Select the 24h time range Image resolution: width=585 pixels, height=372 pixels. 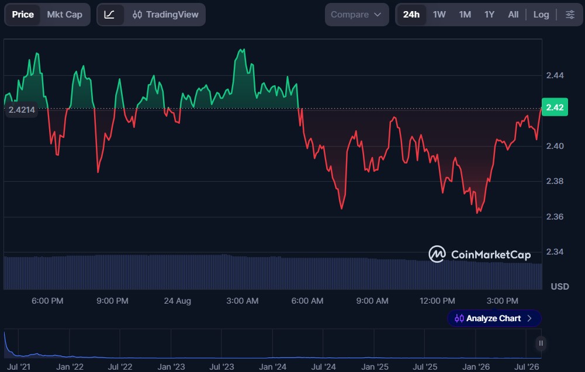411,15
